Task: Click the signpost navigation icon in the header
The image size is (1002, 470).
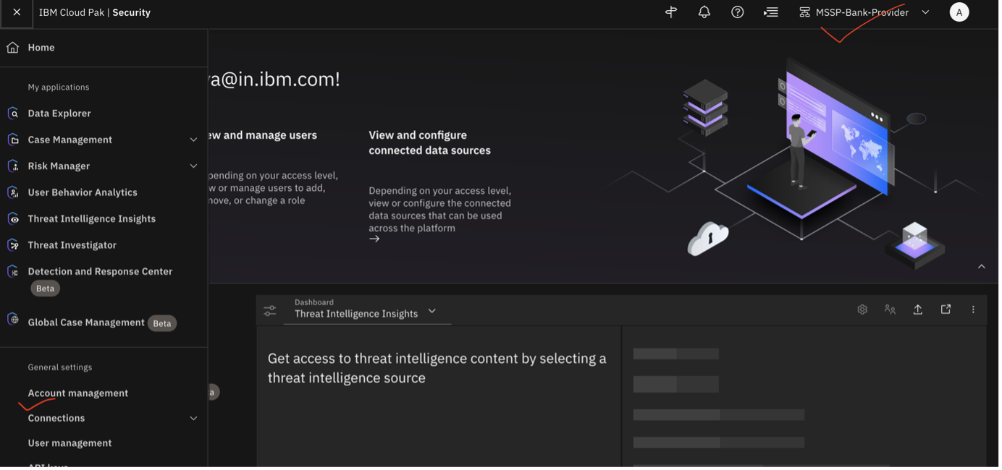Action: (x=670, y=12)
